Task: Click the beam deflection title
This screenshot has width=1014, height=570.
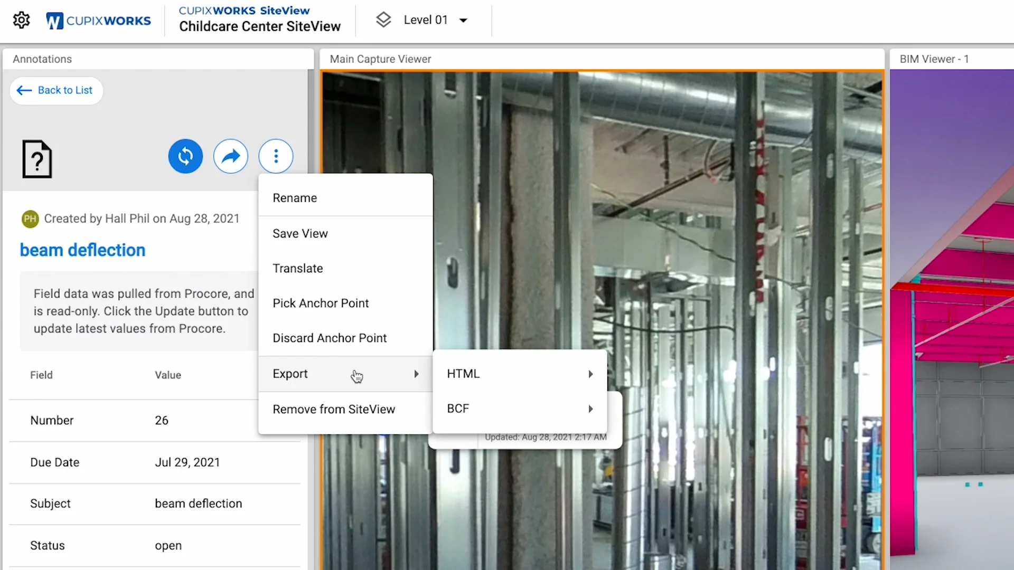Action: click(x=82, y=250)
